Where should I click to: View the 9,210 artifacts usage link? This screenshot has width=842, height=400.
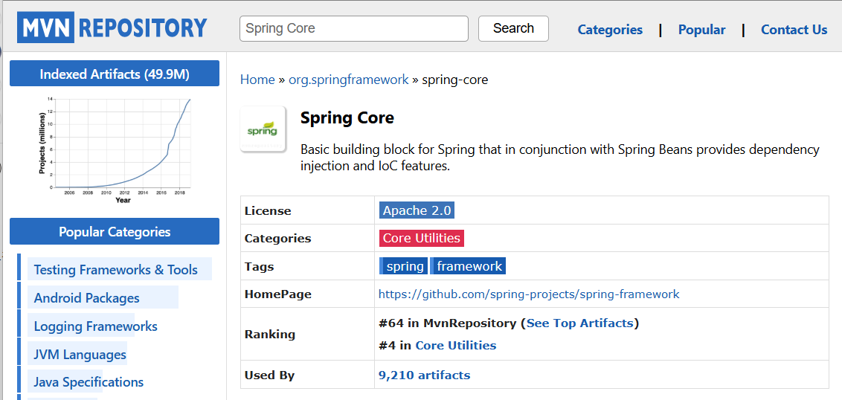tap(424, 375)
